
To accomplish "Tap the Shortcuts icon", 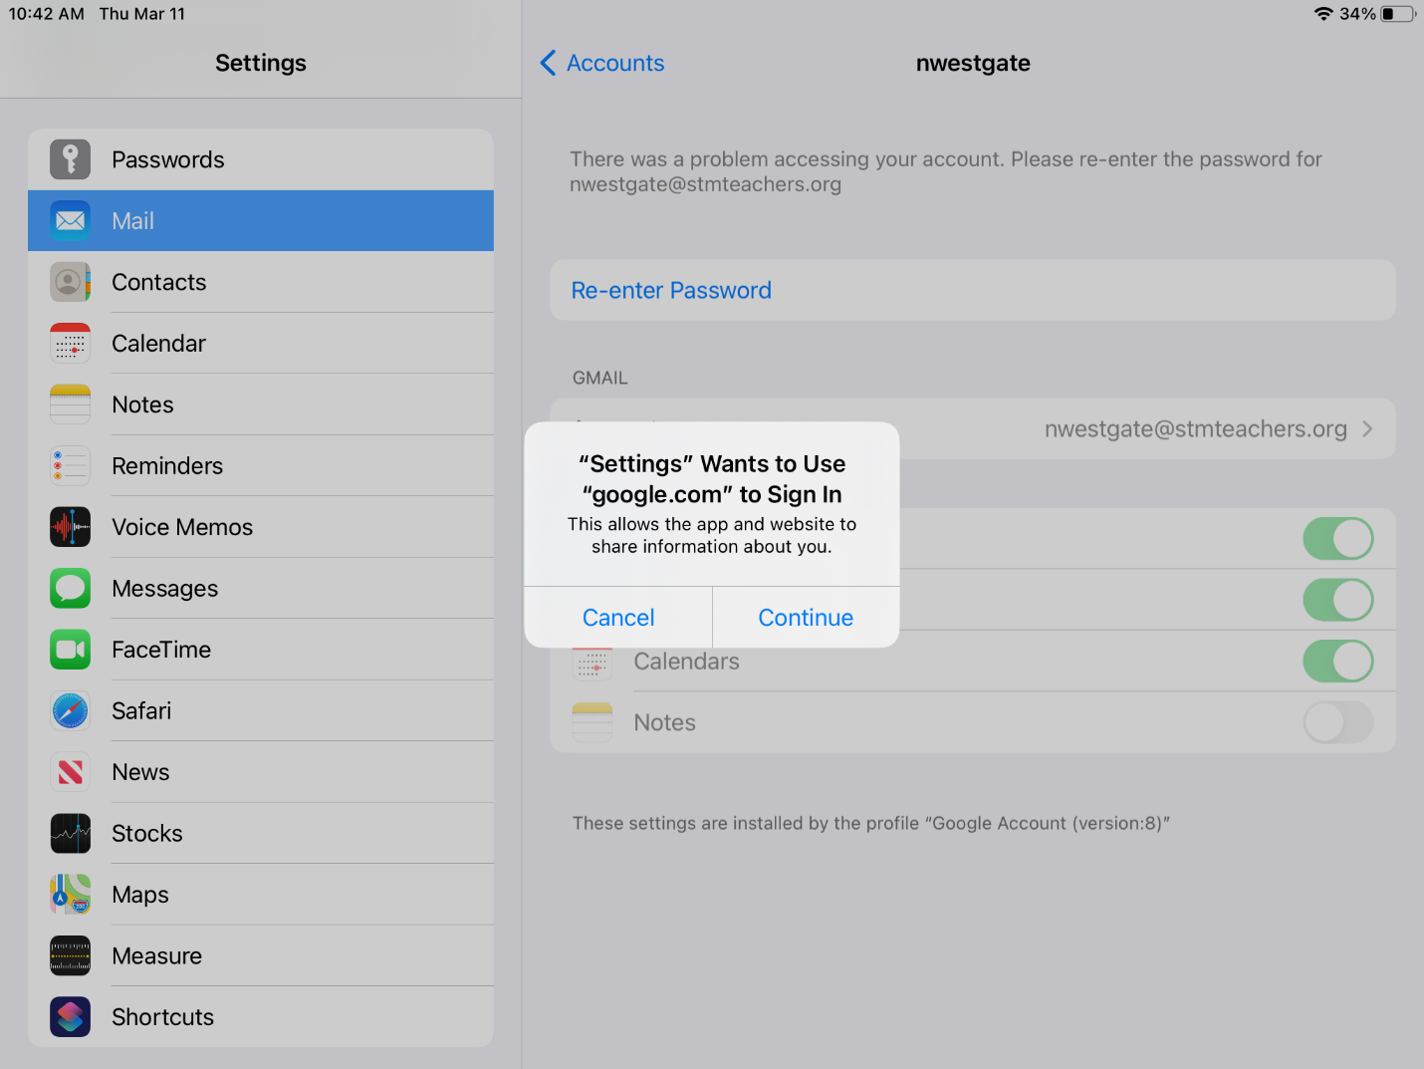I will (x=70, y=1017).
